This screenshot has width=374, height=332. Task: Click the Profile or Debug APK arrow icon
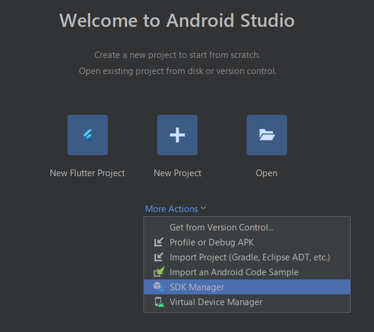[158, 242]
